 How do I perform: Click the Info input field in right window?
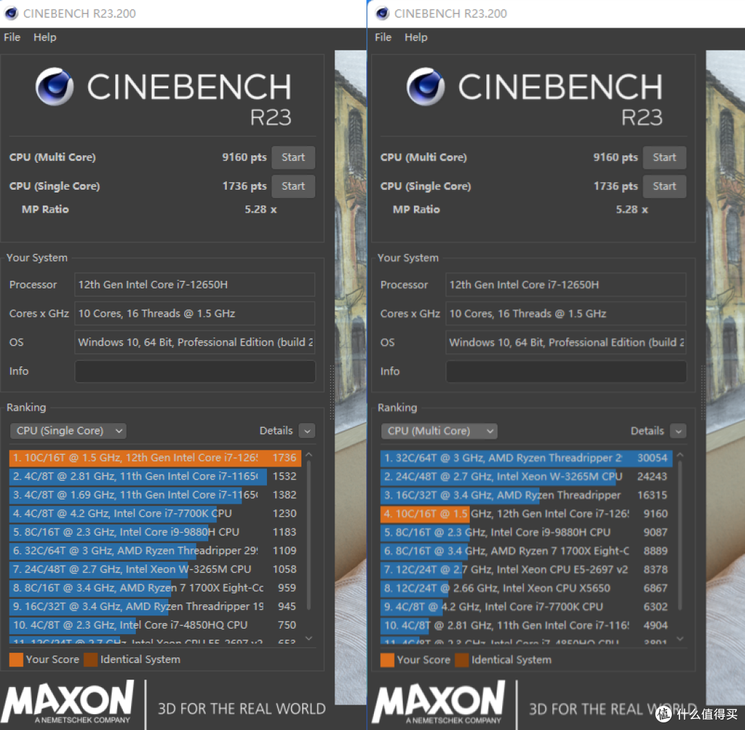[566, 371]
